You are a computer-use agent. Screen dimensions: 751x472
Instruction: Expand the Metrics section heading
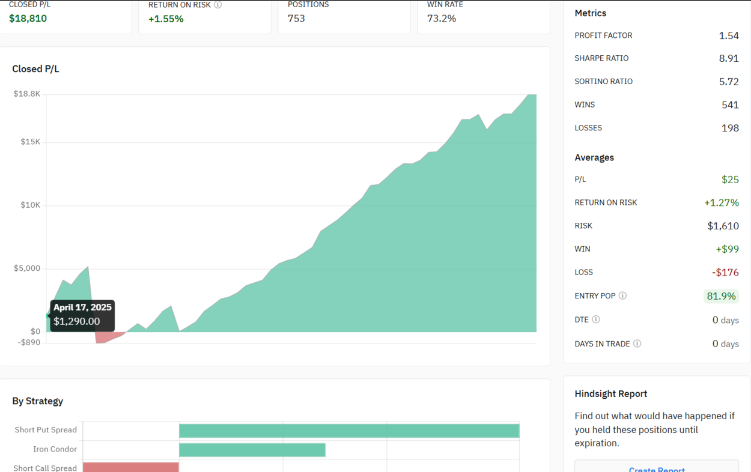click(590, 13)
